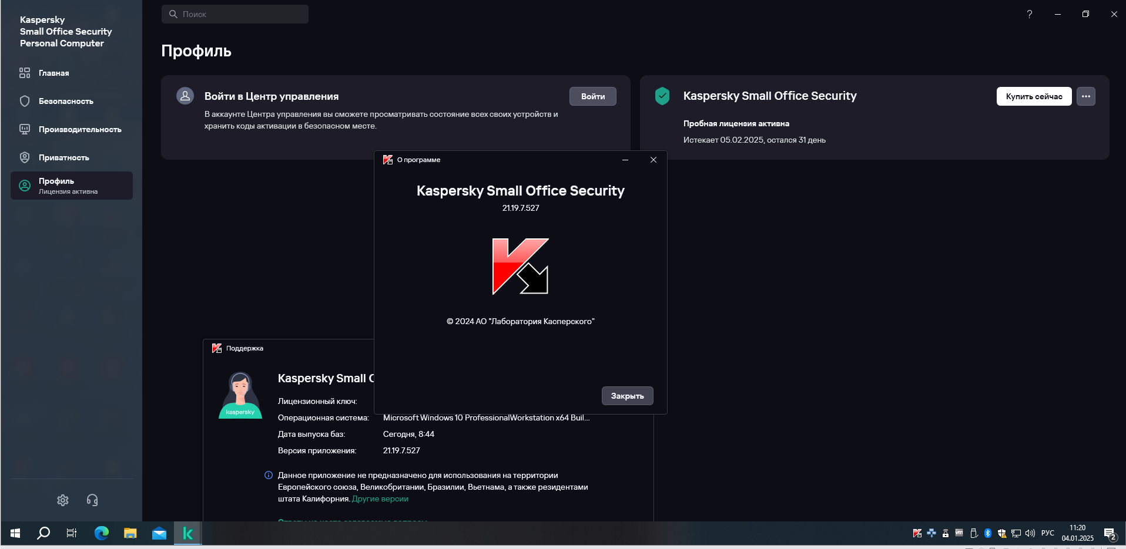Select the Профиль sidebar item
The width and height of the screenshot is (1126, 549).
coord(72,186)
